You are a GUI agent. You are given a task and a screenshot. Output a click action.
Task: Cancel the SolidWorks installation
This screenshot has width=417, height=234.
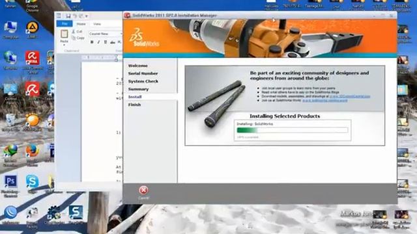(x=143, y=193)
